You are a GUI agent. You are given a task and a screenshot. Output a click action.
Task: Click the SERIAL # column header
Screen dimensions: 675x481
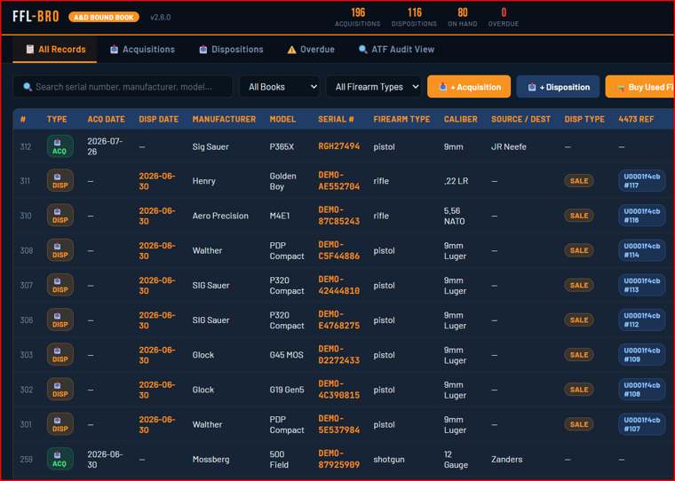[x=336, y=119]
